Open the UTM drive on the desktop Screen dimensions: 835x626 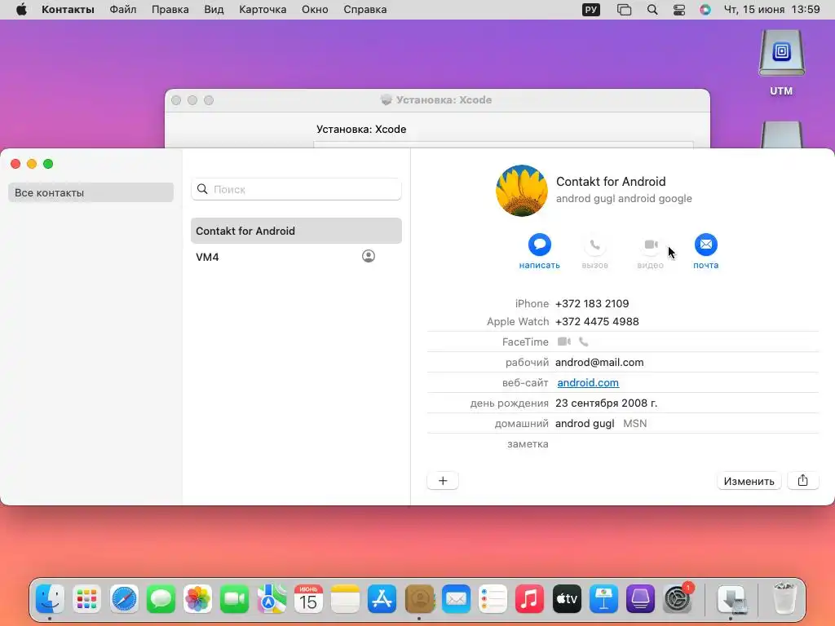point(781,62)
